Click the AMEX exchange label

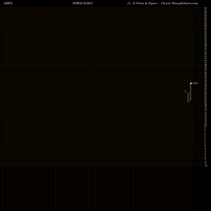(x=8, y=3)
